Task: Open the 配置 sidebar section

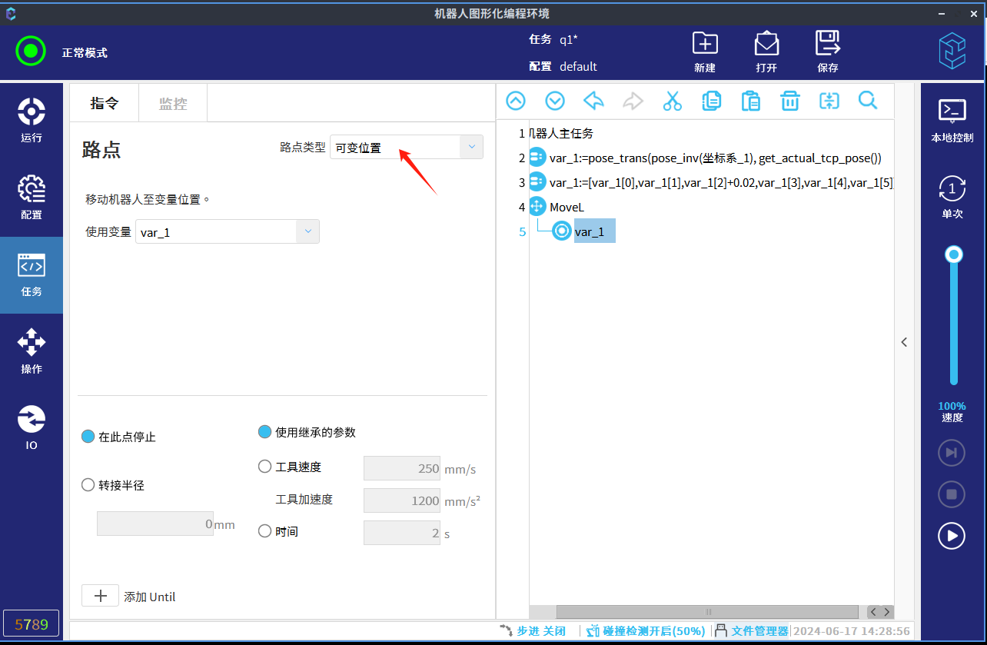Action: pos(32,198)
